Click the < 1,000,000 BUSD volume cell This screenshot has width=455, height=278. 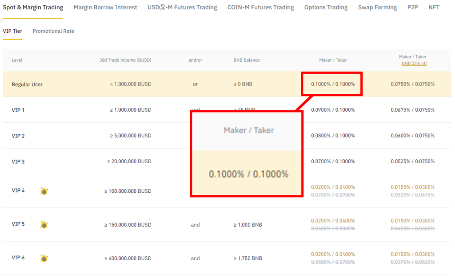(131, 84)
